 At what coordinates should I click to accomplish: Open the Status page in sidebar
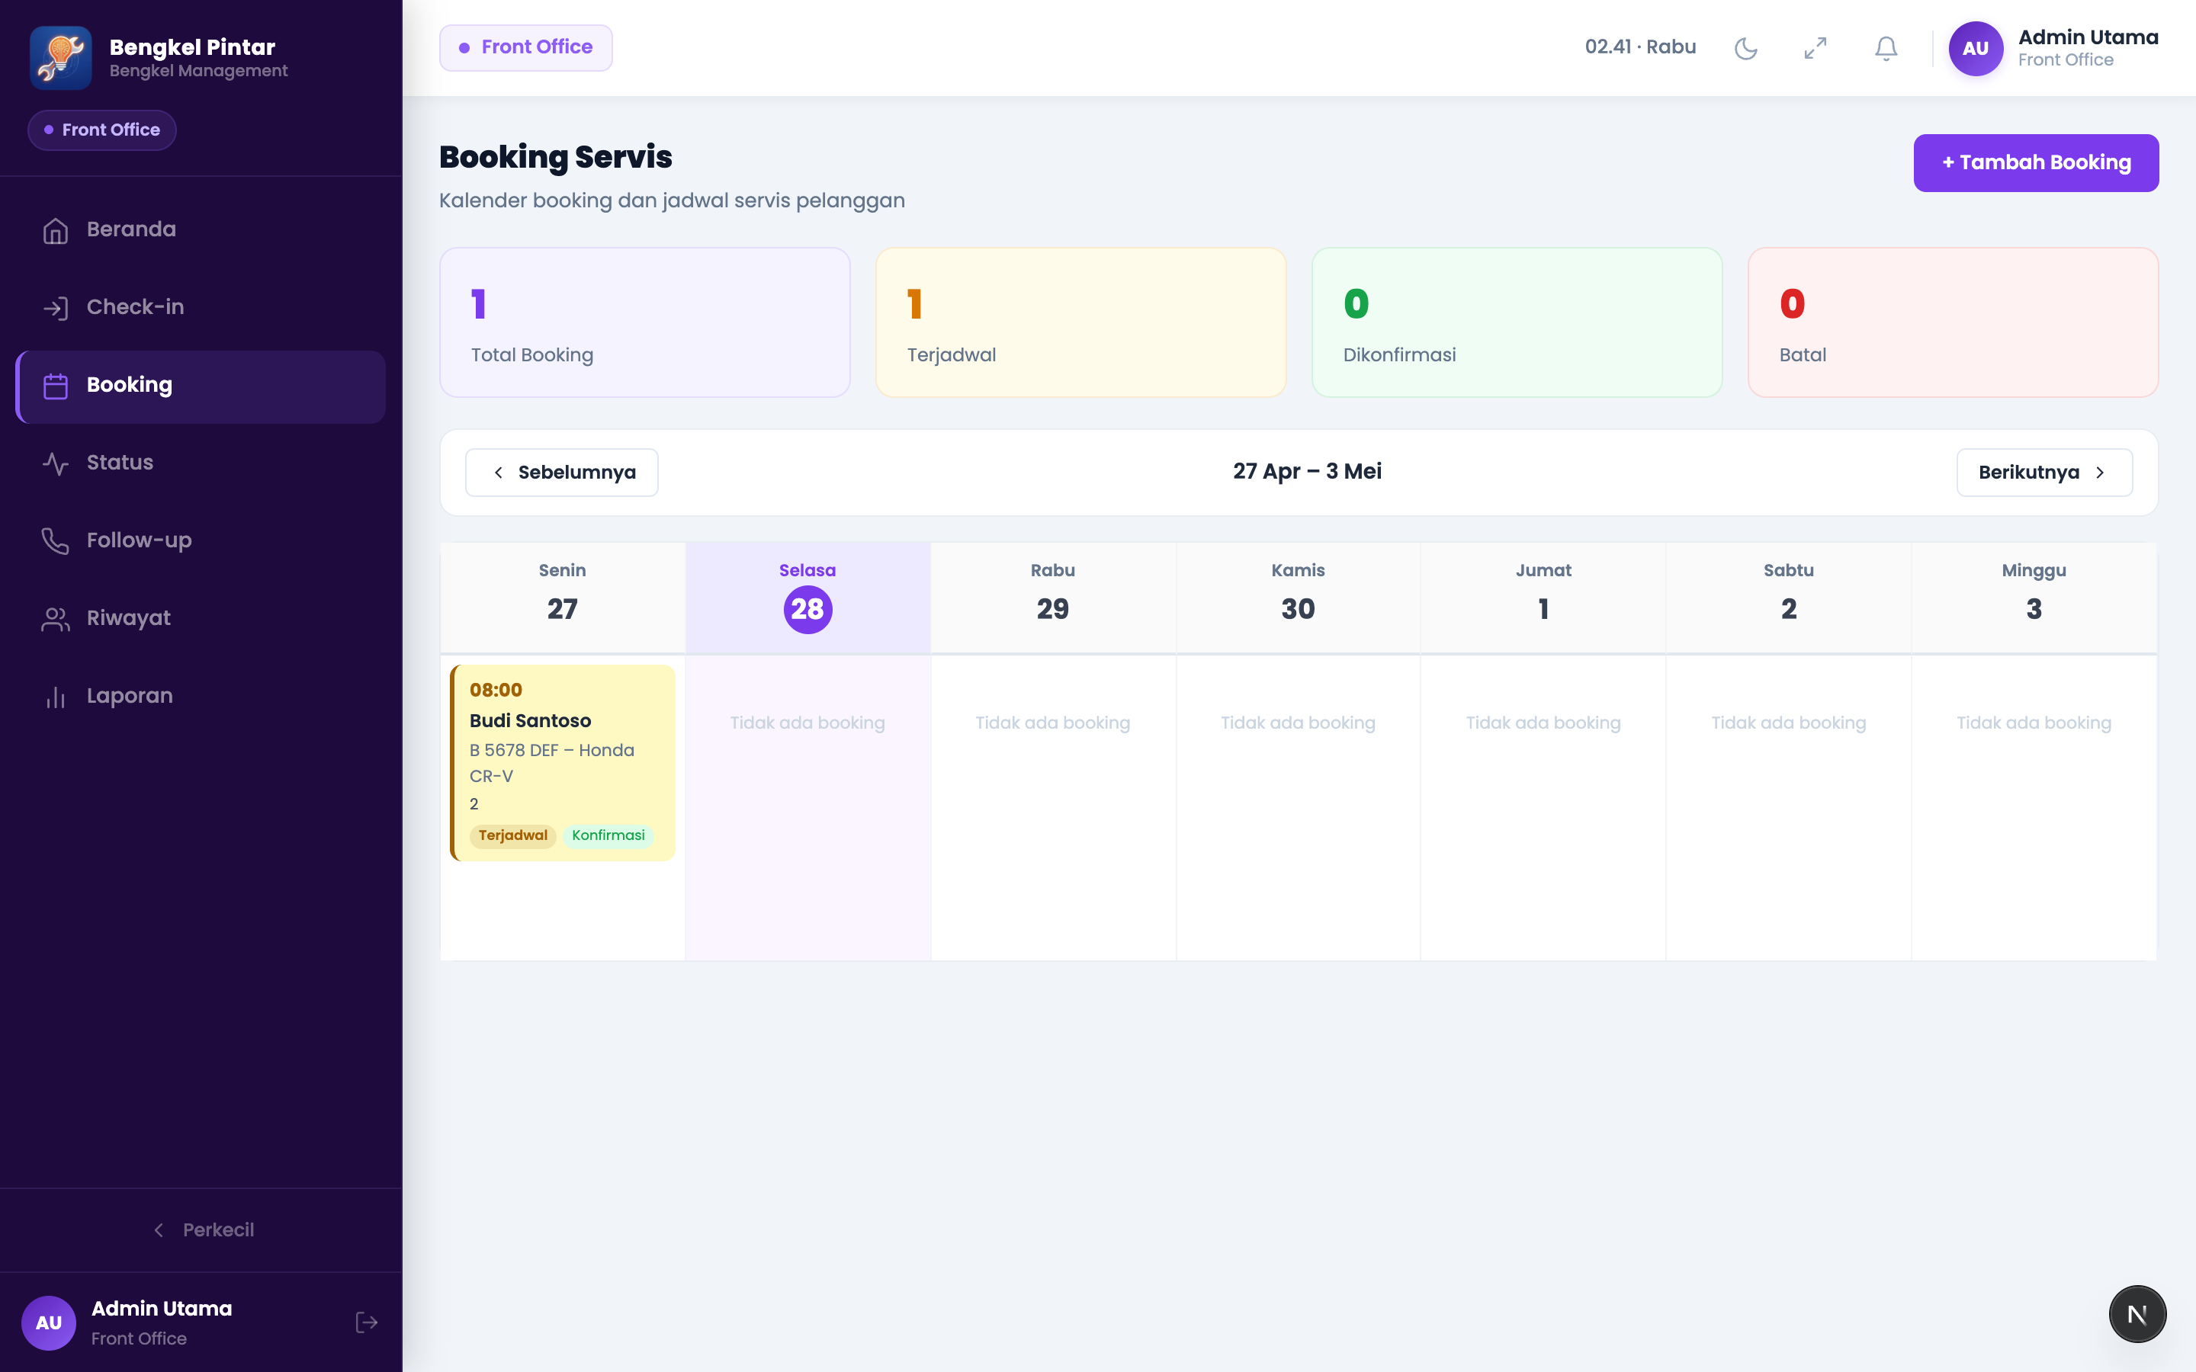click(x=201, y=463)
